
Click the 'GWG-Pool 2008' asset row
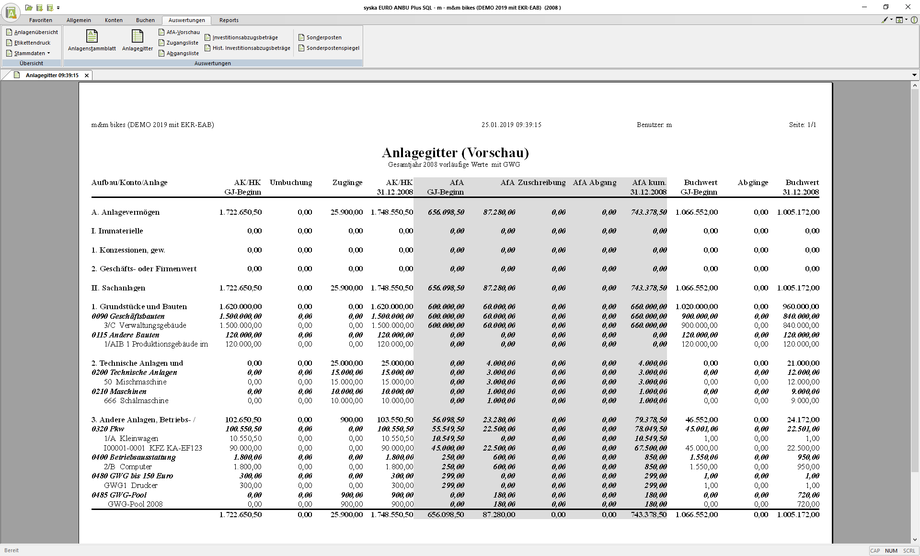tap(136, 504)
